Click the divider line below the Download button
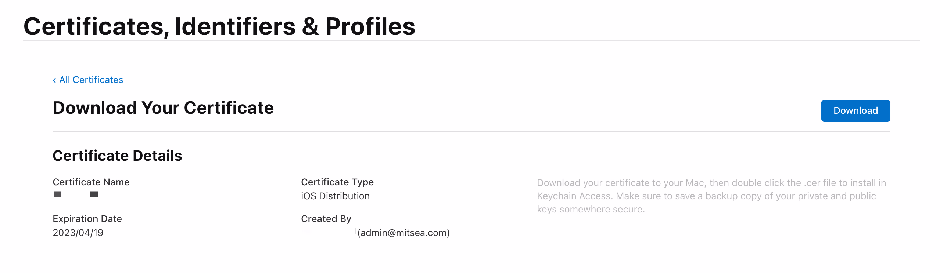 pyautogui.click(x=471, y=132)
